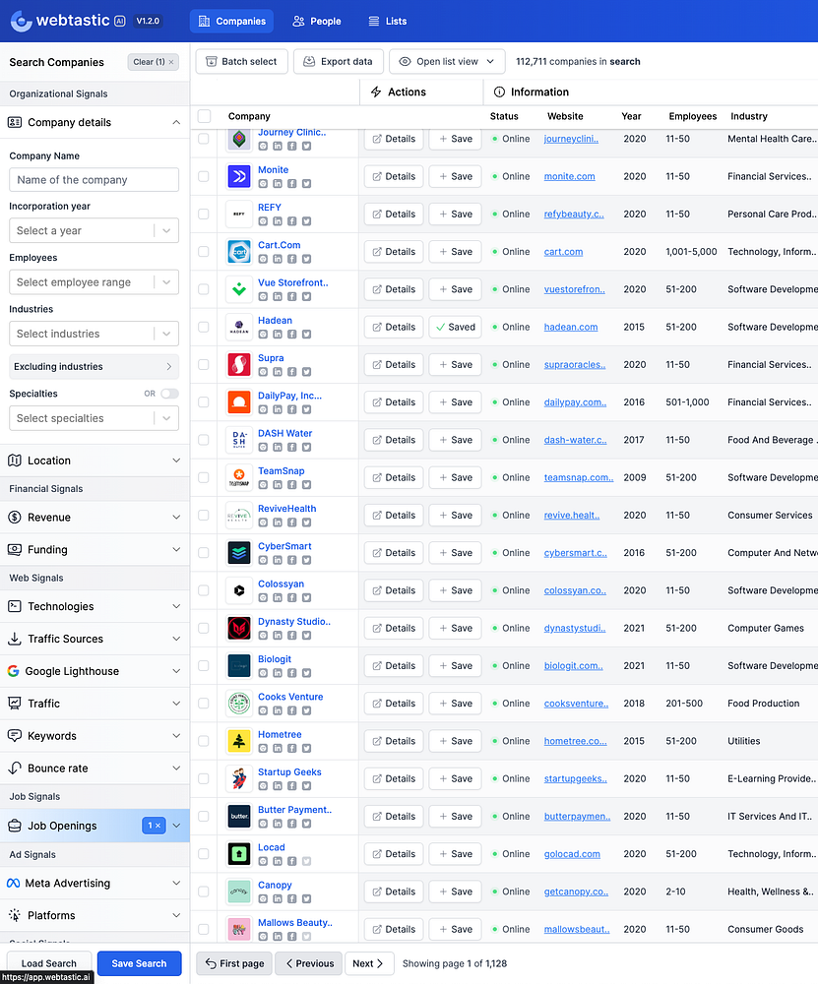Open TeamSnap's Facebook icon
The image size is (818, 984).
tap(292, 485)
